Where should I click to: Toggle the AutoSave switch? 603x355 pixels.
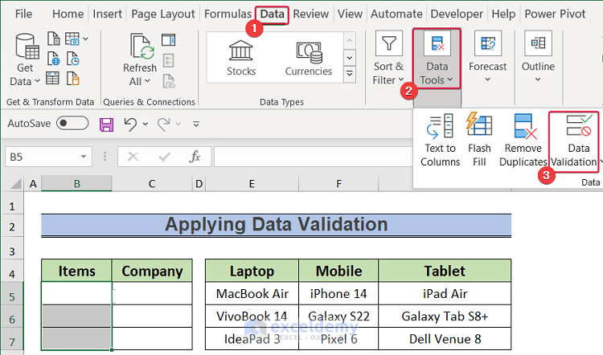pos(72,124)
